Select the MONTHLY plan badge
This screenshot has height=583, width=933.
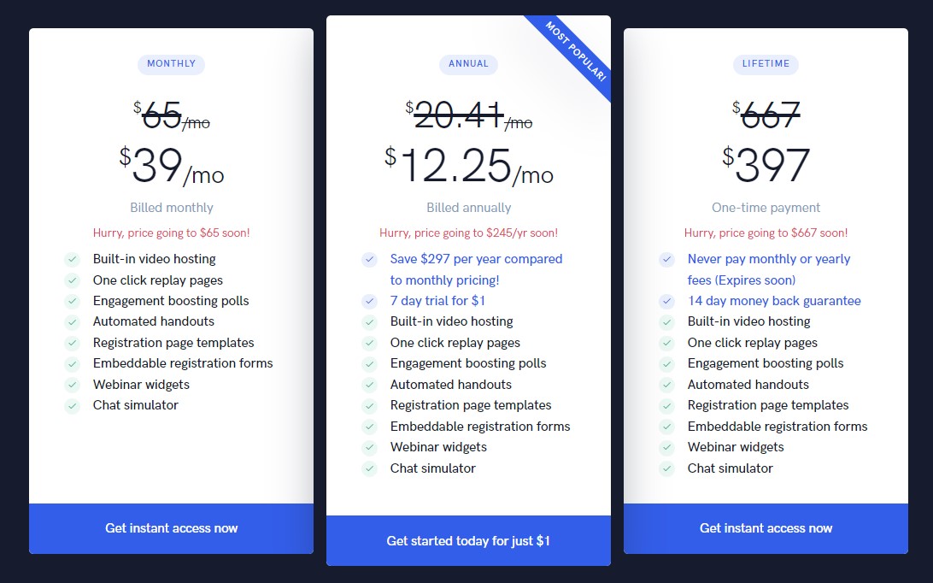172,64
